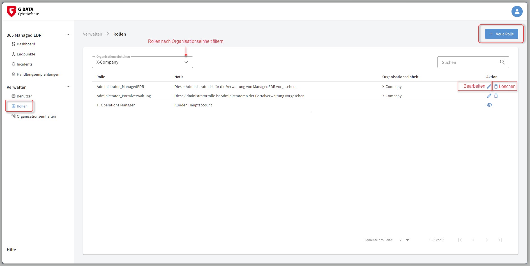Click the Verwalten breadcrumb link
This screenshot has width=530, height=266.
(93, 34)
